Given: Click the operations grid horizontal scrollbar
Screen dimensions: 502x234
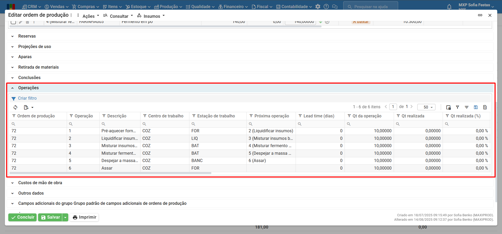Looking at the screenshot, I should click(110, 173).
